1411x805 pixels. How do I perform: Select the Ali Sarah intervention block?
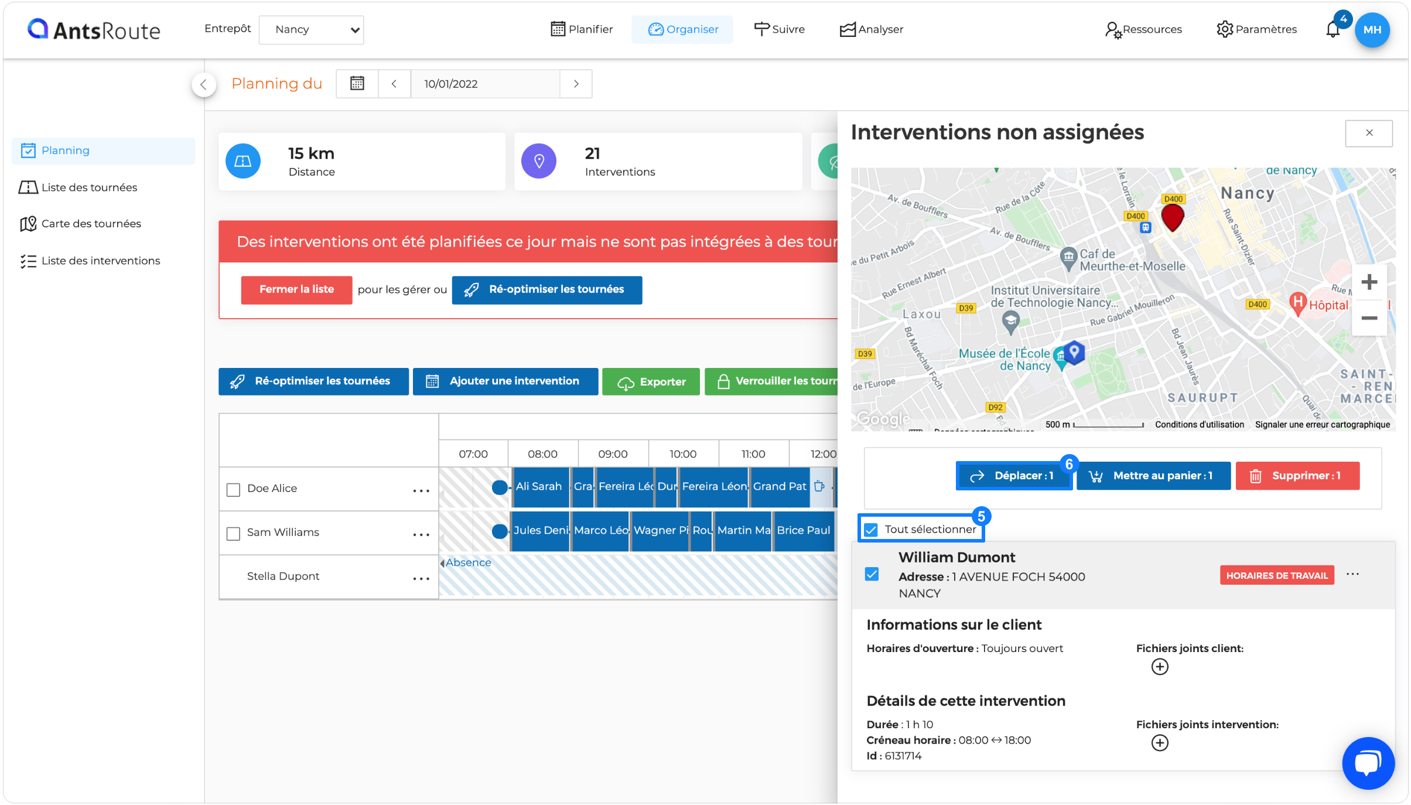(540, 486)
